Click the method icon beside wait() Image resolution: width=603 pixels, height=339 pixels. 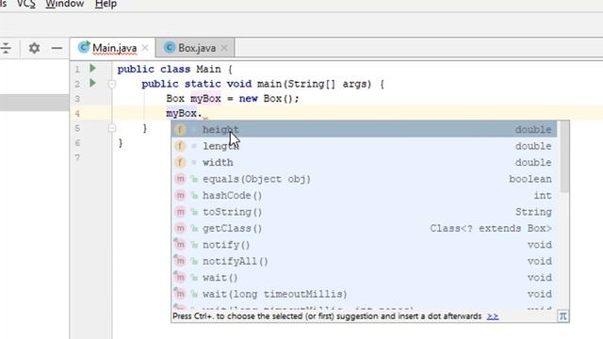(180, 278)
